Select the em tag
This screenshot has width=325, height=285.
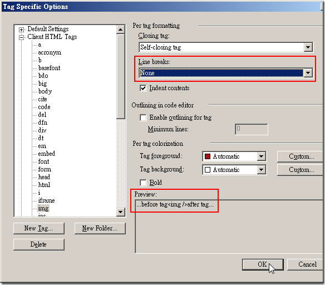click(42, 146)
